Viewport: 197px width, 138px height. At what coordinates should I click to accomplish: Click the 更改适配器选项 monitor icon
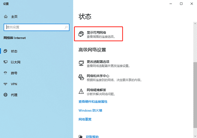pyautogui.click(x=81, y=63)
